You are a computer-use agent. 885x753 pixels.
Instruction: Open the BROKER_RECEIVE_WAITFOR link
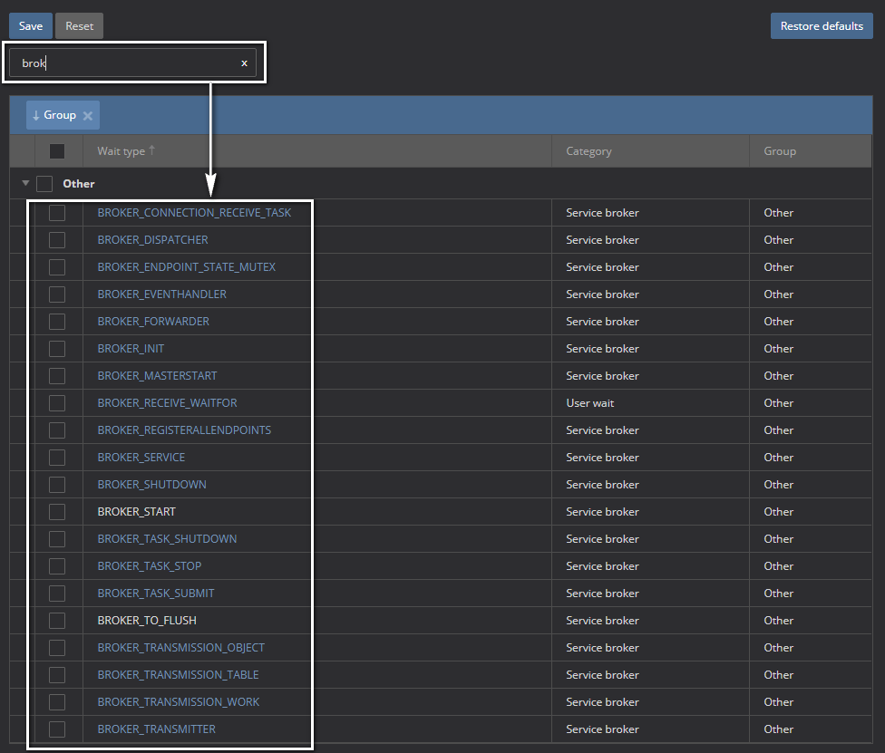(x=167, y=402)
